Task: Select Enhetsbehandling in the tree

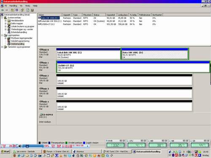Action: 19,32
